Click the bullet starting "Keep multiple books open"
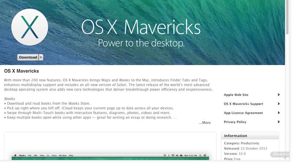This screenshot has width=292, height=163. click(90, 117)
